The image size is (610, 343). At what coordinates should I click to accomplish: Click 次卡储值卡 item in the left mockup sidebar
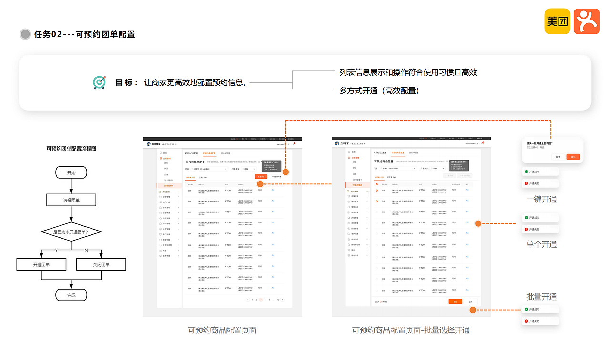pyautogui.click(x=169, y=180)
